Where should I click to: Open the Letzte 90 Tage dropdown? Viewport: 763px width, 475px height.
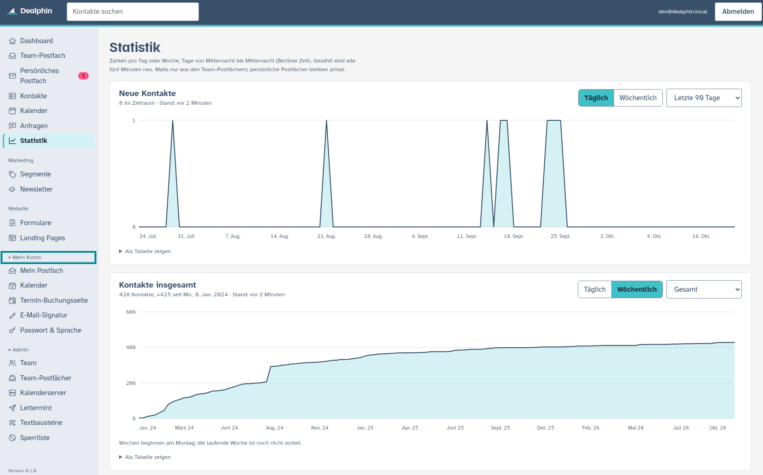[x=704, y=98]
